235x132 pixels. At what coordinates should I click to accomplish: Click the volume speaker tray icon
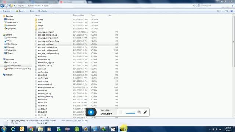point(217,129)
